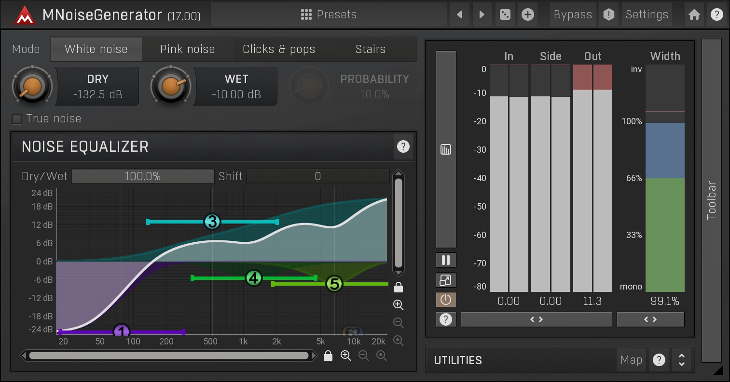
Task: Go to the Melda home icon
Action: [x=694, y=15]
